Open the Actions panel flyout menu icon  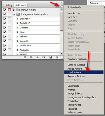coord(61,6)
